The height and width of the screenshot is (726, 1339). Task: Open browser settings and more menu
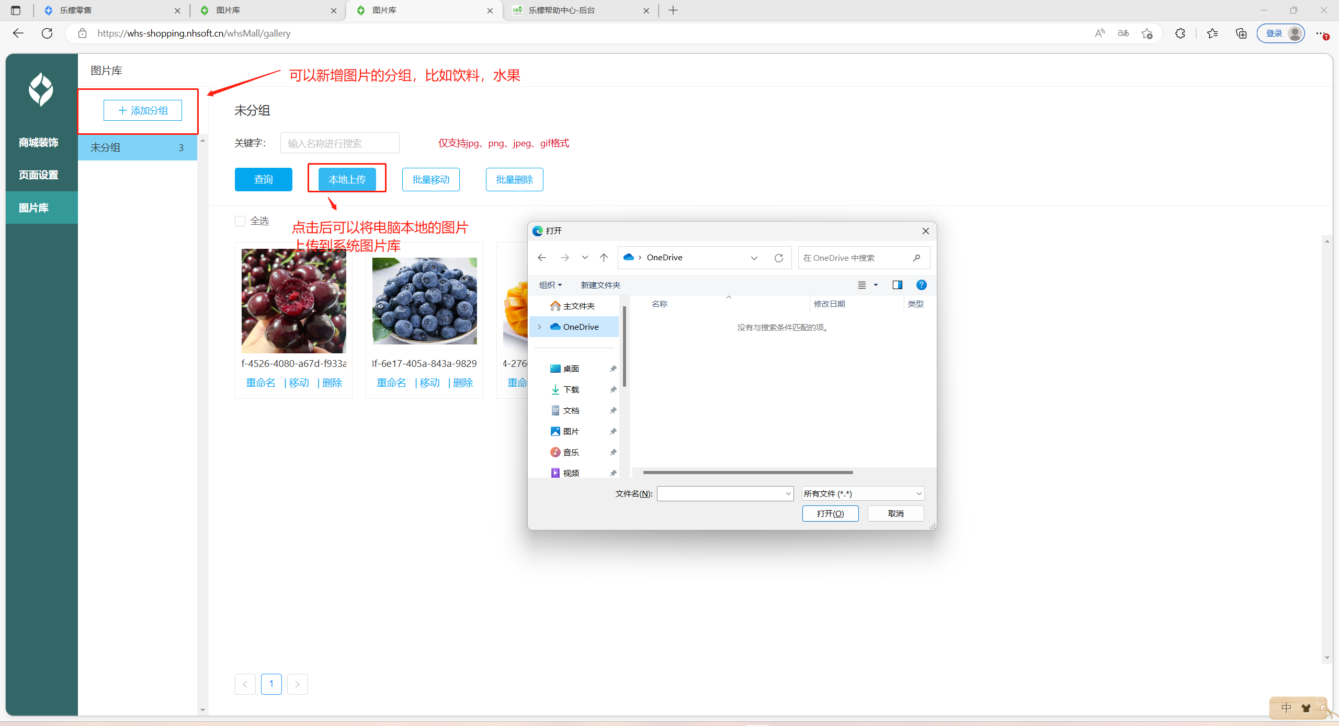coord(1321,33)
